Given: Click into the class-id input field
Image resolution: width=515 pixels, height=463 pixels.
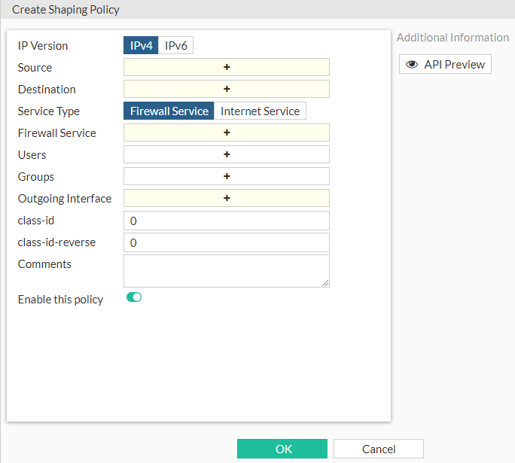Looking at the screenshot, I should pyautogui.click(x=227, y=221).
